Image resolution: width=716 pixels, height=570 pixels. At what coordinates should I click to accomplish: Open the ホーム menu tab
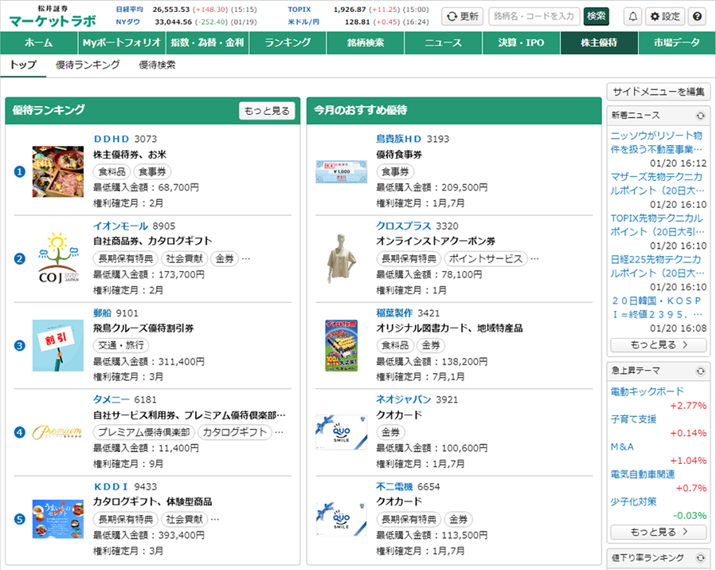(39, 43)
